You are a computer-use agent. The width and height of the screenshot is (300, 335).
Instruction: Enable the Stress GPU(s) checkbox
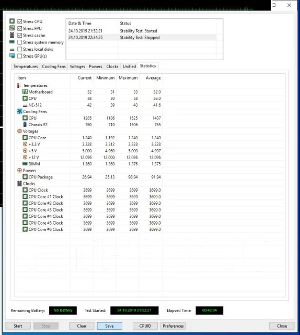20,56
